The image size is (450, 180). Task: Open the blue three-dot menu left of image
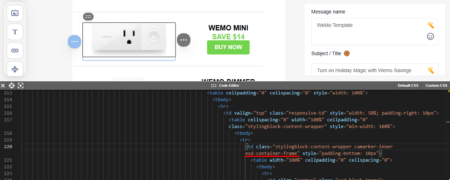(74, 42)
